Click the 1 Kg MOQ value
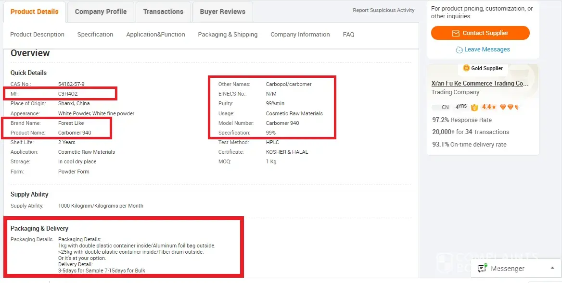562x283 pixels. (x=271, y=161)
